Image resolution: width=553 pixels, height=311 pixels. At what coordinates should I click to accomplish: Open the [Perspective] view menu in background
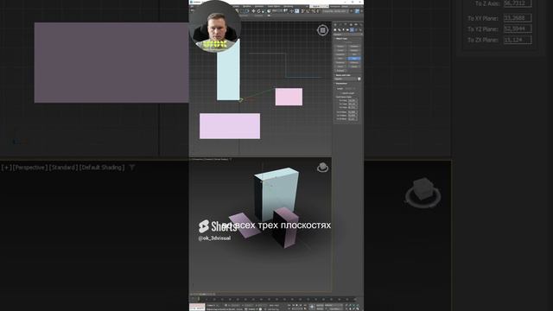point(30,168)
